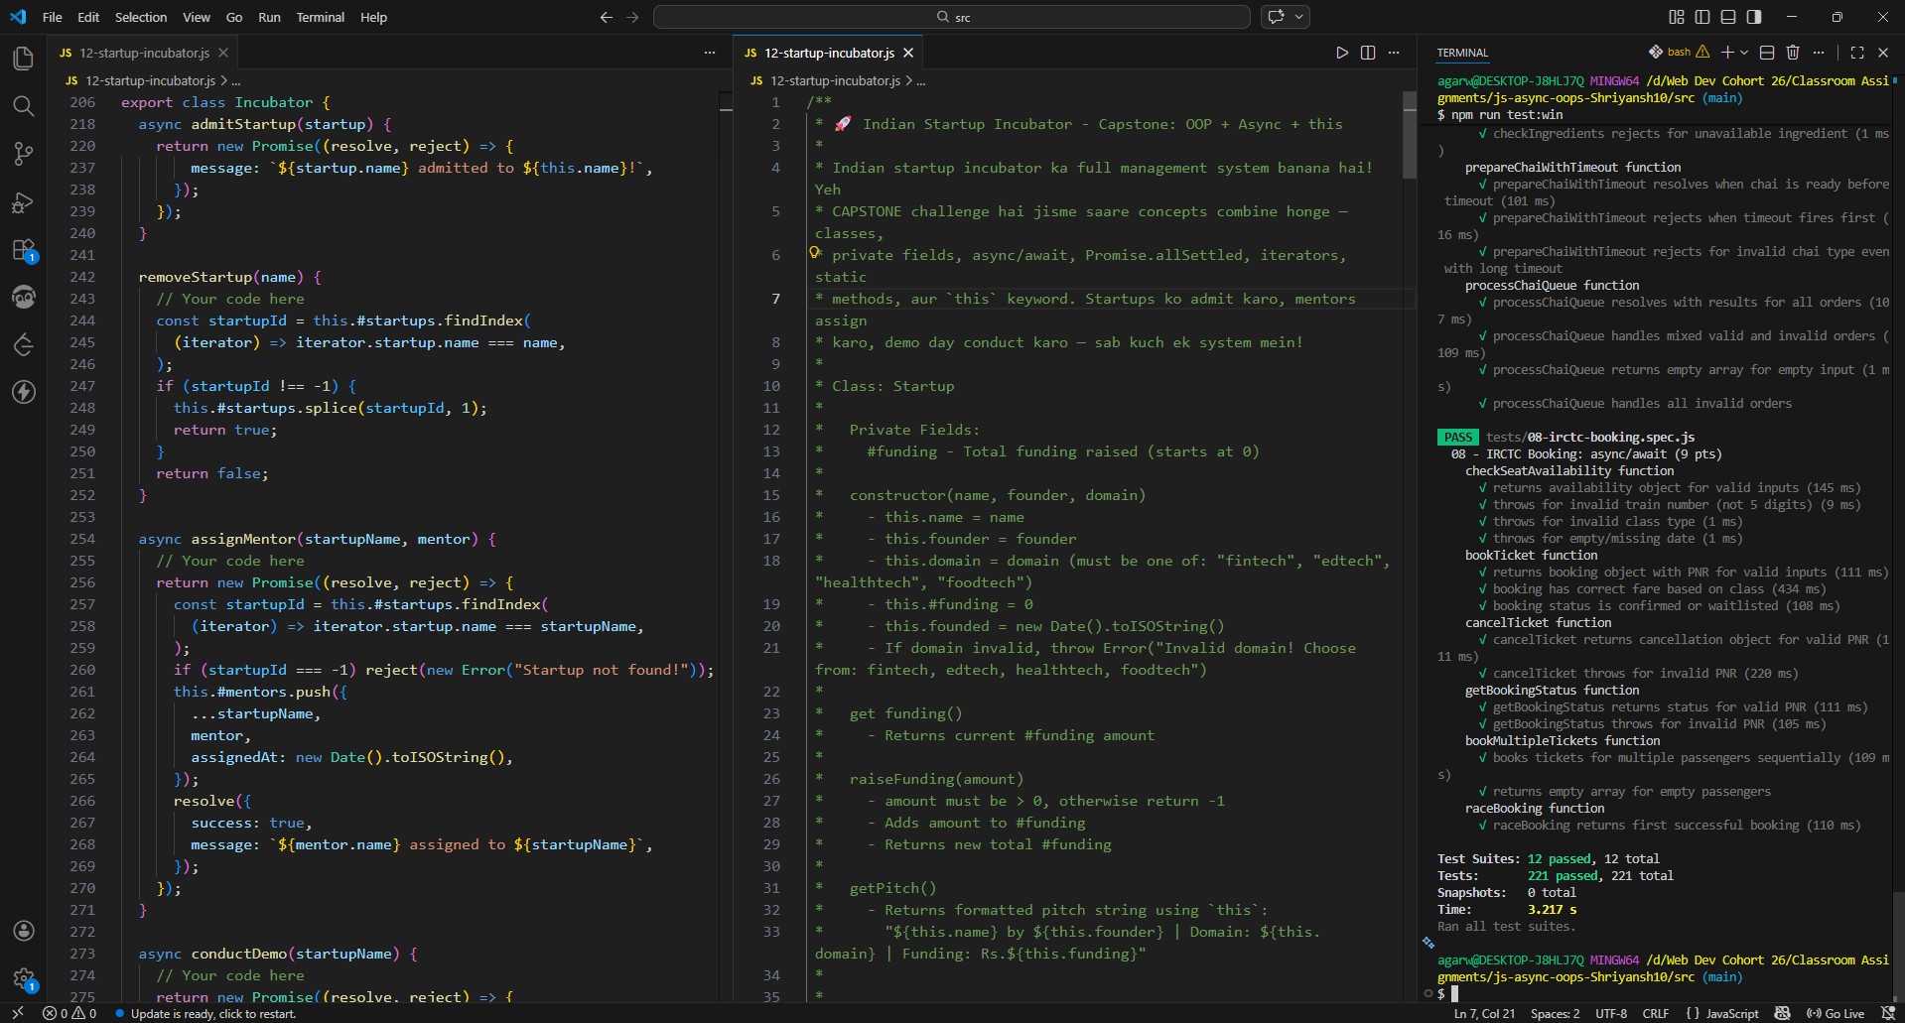Click 'Update is ready, click to restart'

click(x=212, y=1013)
